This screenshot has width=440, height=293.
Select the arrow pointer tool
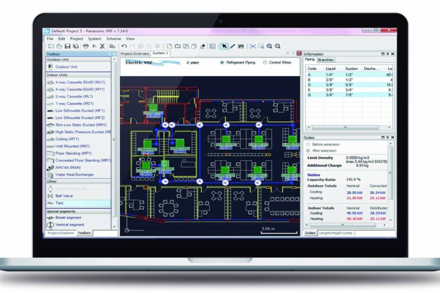(x=224, y=46)
